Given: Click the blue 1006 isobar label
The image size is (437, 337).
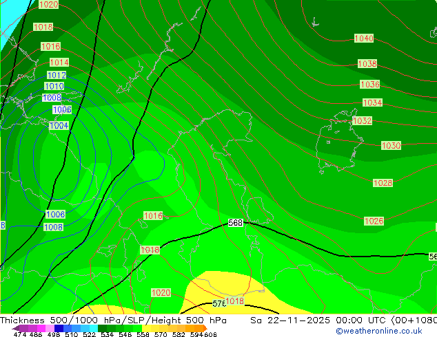Looking at the screenshot, I should click(x=62, y=109).
